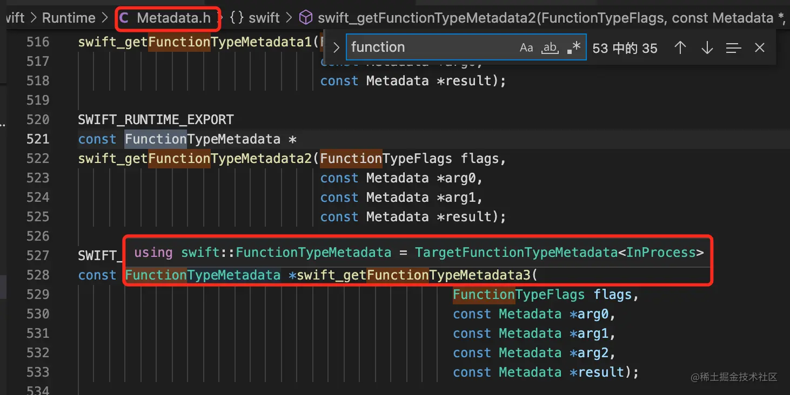The height and width of the screenshot is (395, 790).
Task: Click the swift namespace braces icon
Action: (236, 18)
